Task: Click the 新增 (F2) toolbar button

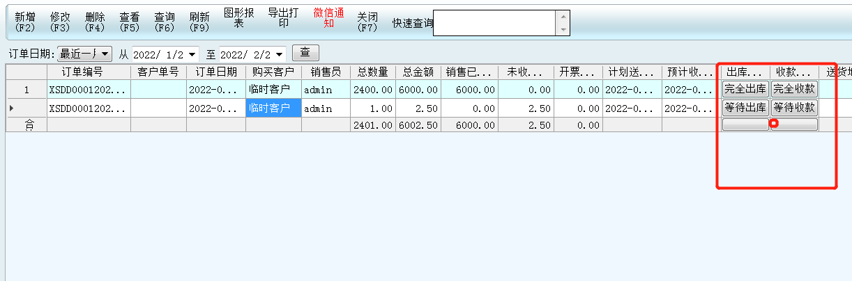Action: click(25, 22)
